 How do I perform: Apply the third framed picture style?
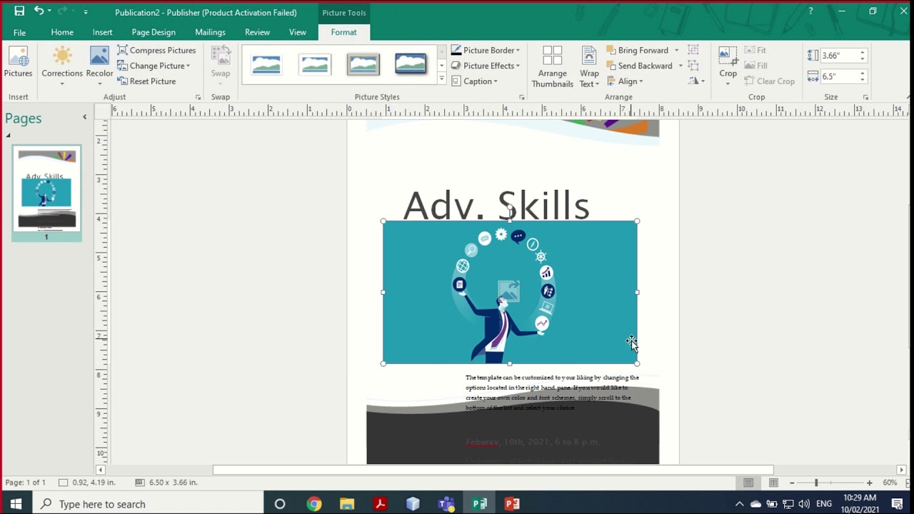coord(363,65)
